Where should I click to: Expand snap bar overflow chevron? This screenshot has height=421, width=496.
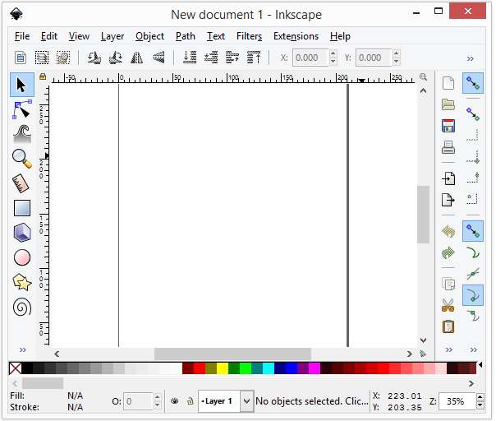click(473, 349)
